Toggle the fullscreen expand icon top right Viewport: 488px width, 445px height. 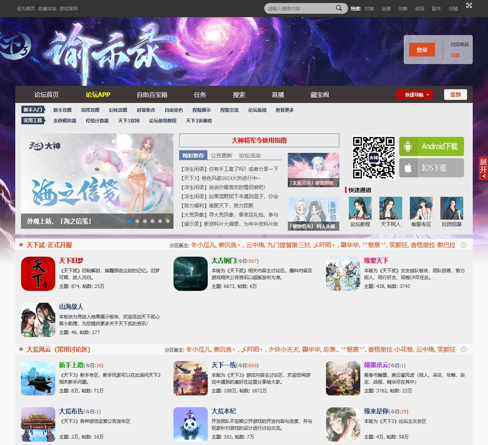(x=469, y=5)
